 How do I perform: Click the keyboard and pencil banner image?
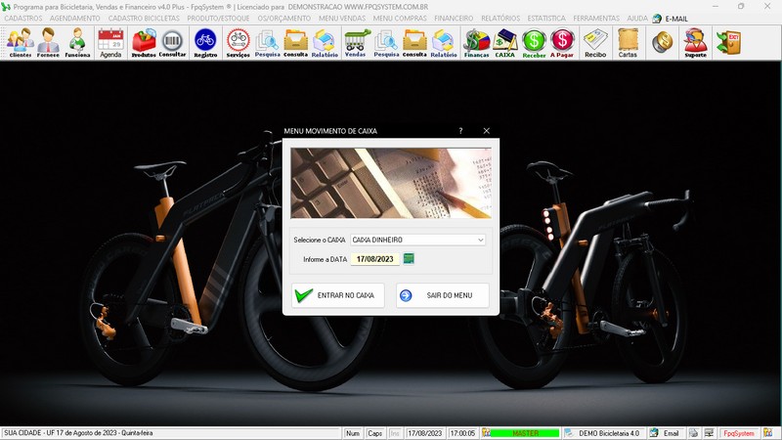391,183
